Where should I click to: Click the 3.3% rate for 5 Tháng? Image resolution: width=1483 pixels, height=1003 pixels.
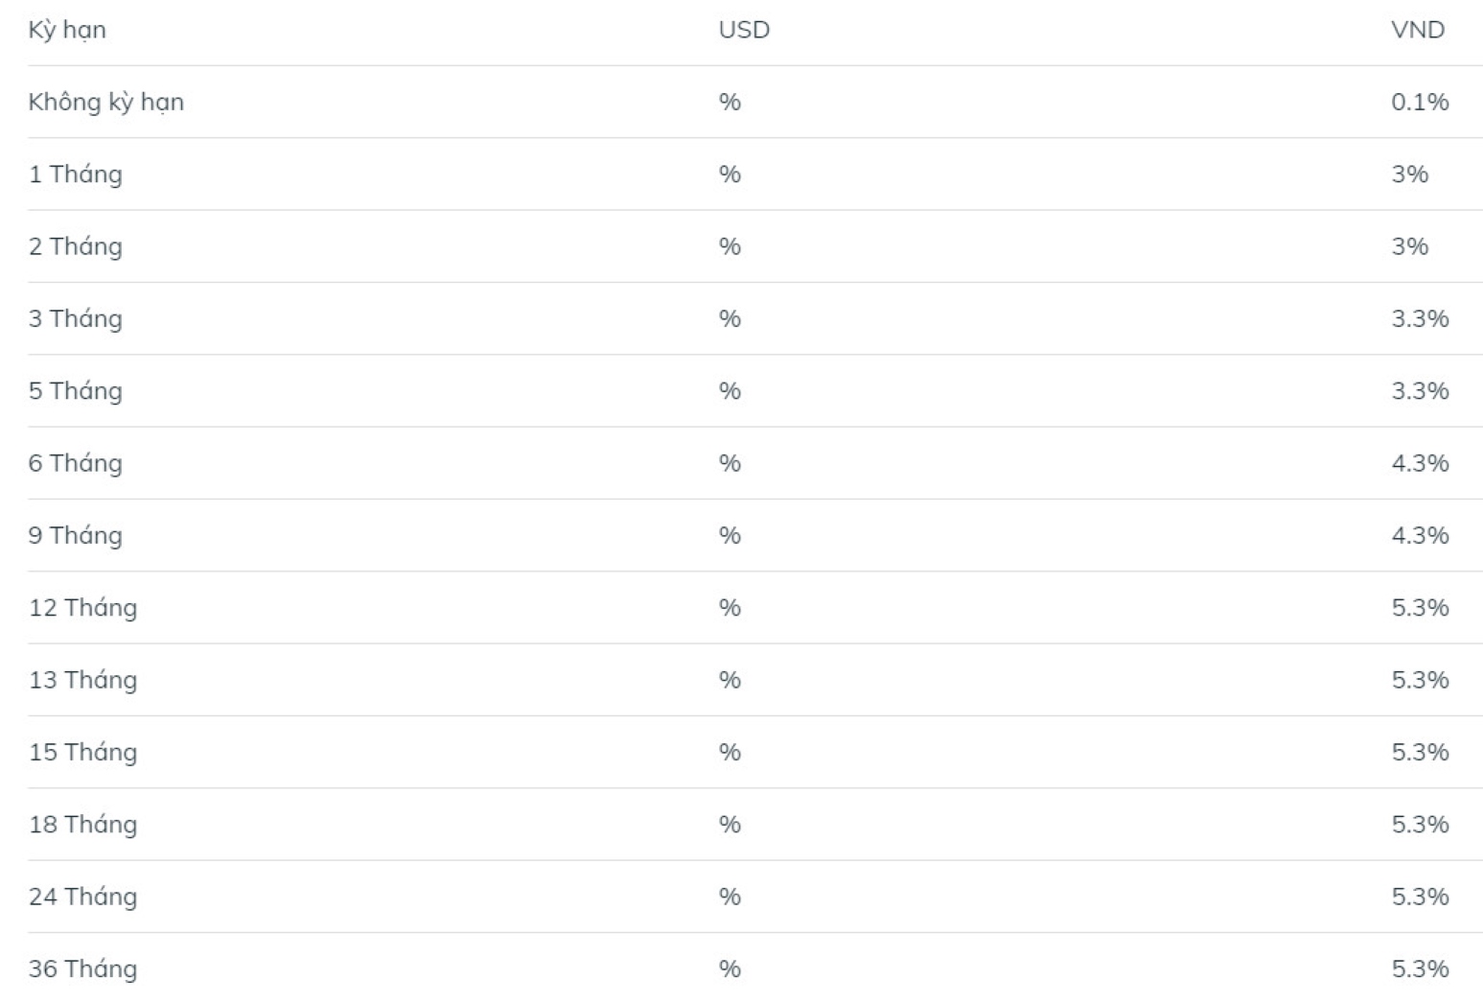point(1420,391)
